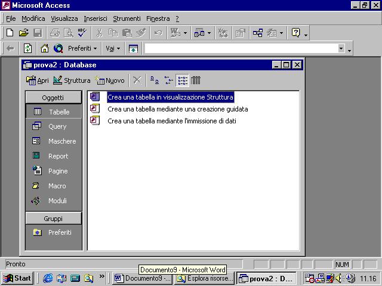Select Tabelle in the objects bar

(x=54, y=111)
